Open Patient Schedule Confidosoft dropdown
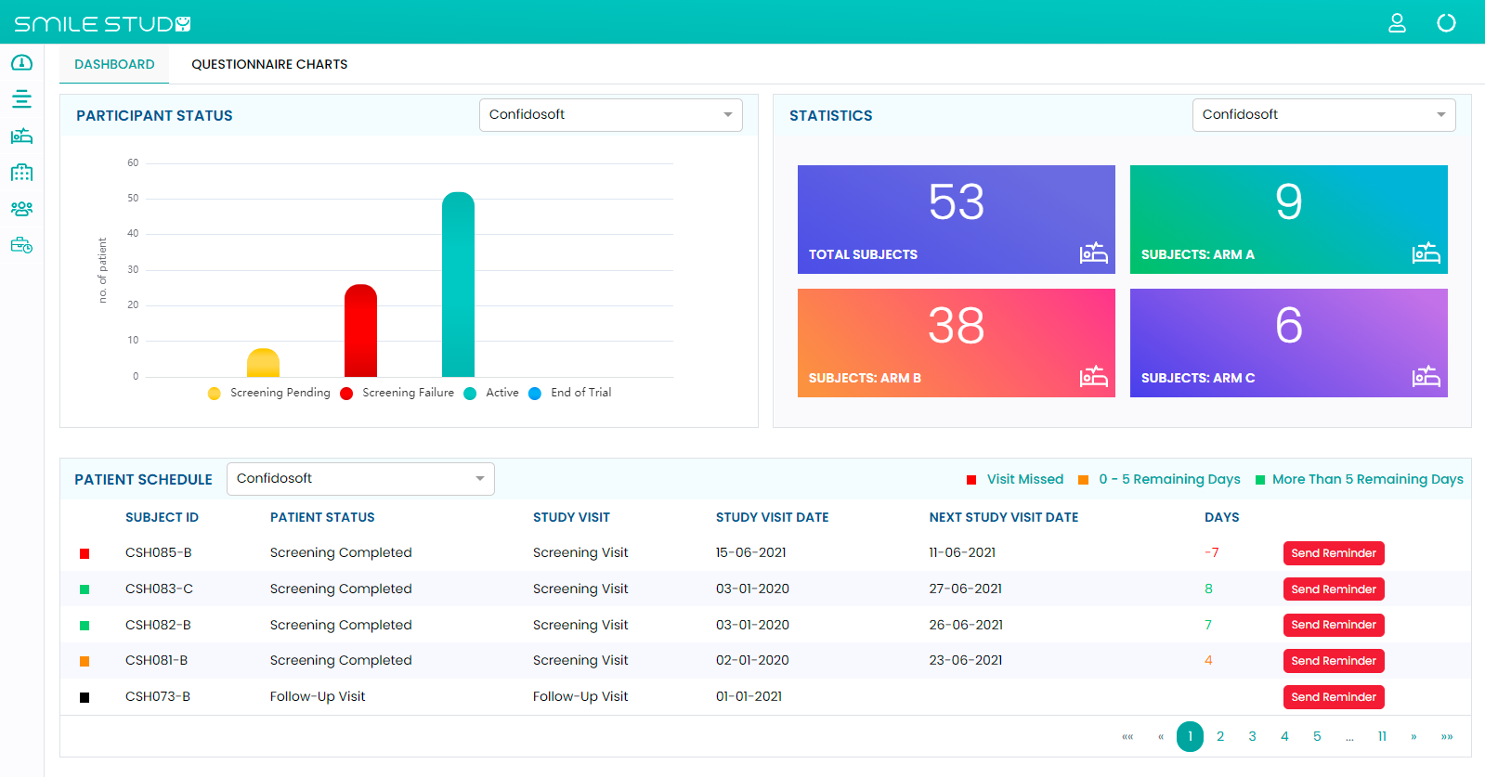Screen dimensions: 1485x777 click(x=360, y=479)
